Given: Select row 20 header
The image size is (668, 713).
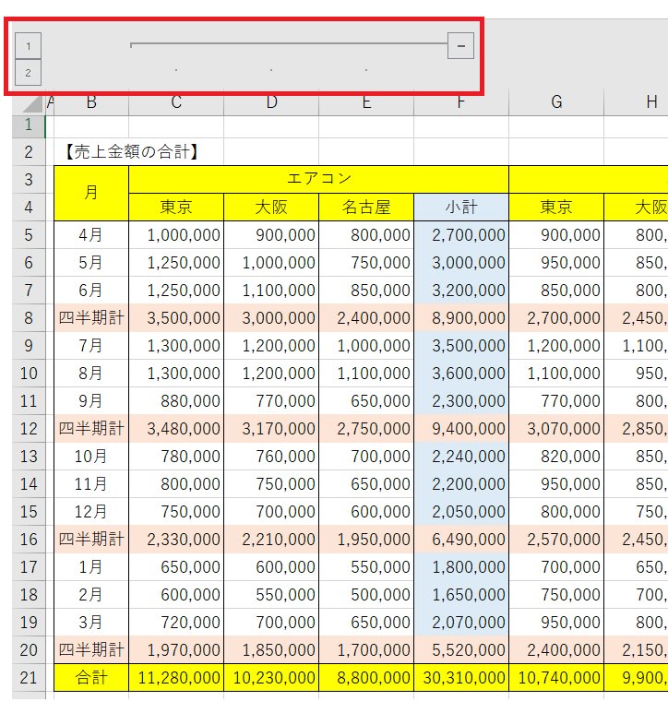Looking at the screenshot, I should [x=29, y=649].
